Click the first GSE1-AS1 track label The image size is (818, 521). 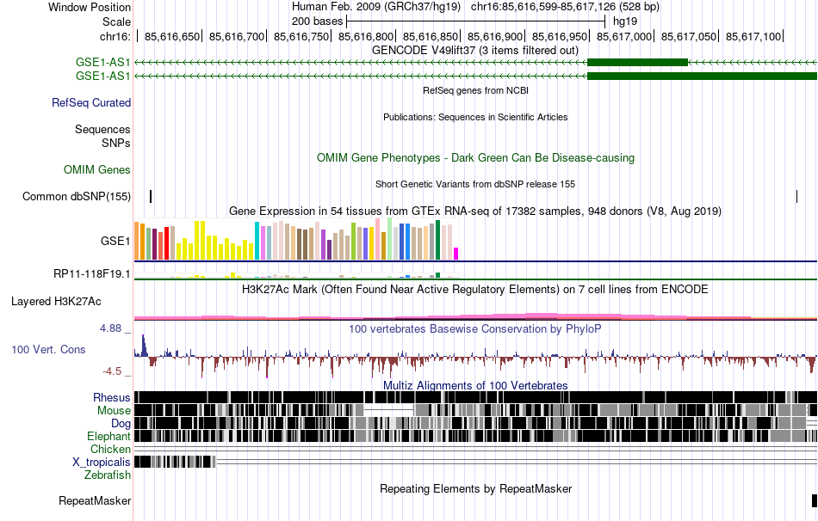102,63
